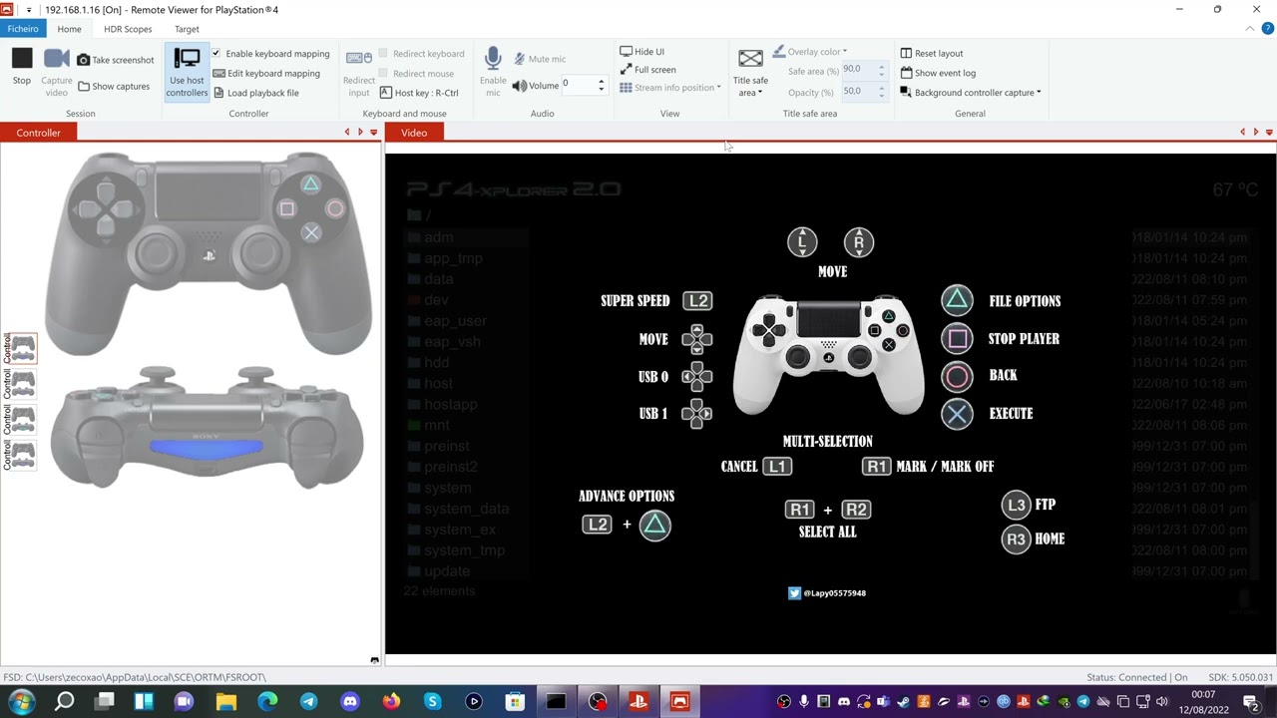Toggle Mute mic
The width and height of the screenshot is (1277, 718).
coord(540,59)
